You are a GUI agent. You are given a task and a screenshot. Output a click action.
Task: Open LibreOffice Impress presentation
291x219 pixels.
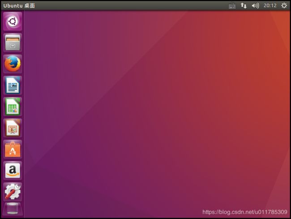pos(13,128)
